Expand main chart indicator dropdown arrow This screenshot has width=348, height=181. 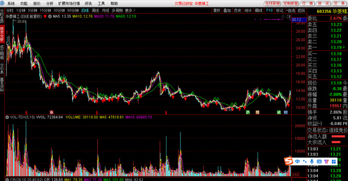click(50, 16)
